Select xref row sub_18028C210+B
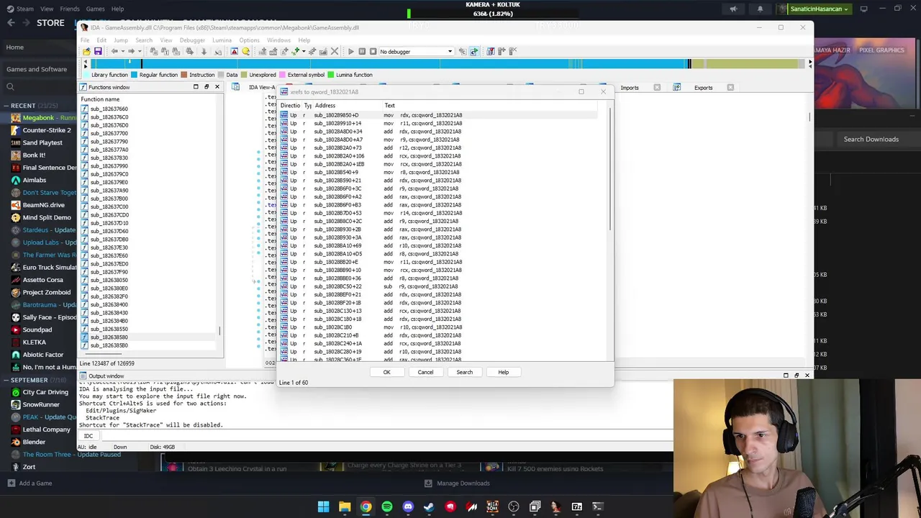 [x=439, y=335]
